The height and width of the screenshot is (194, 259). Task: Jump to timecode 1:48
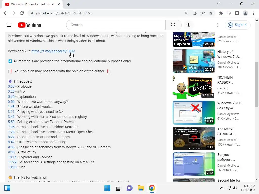coord(11,107)
